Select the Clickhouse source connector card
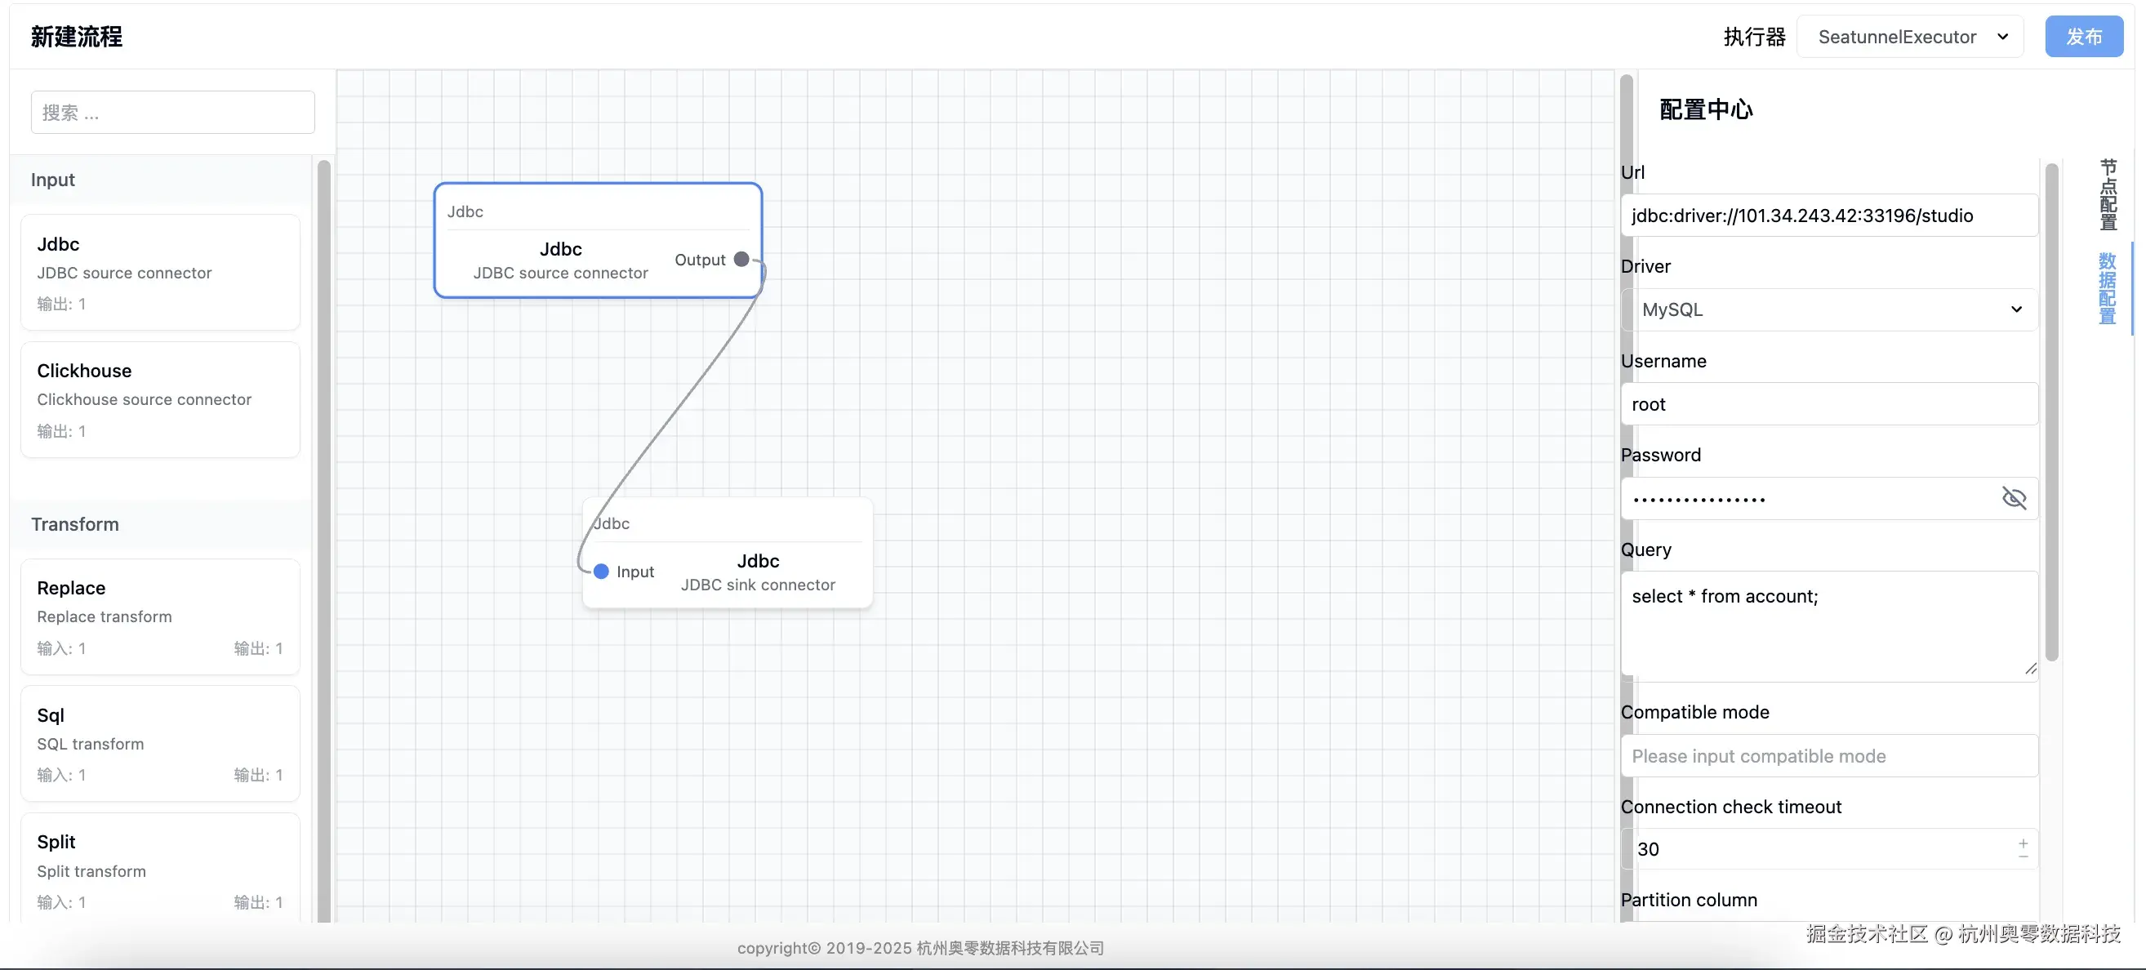Viewport: 2146px width, 970px height. coord(160,399)
